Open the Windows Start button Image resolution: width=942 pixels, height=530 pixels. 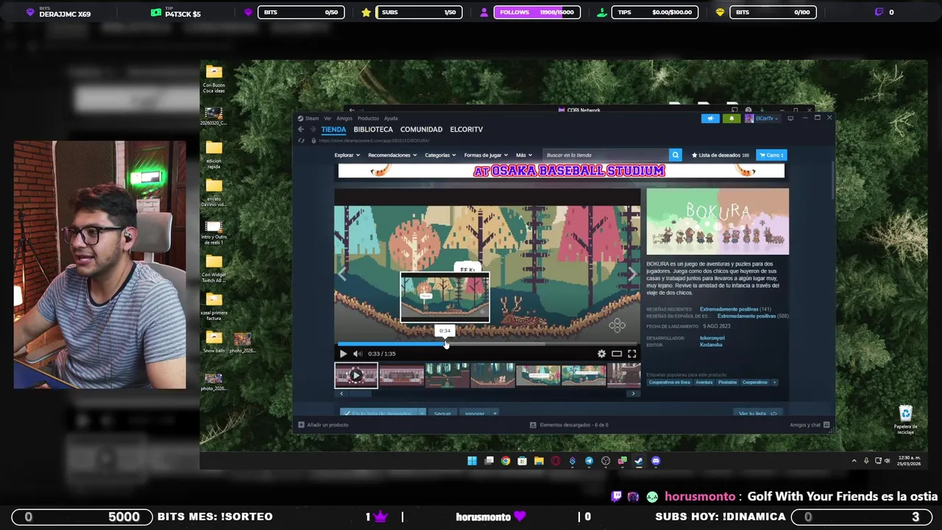coord(472,461)
